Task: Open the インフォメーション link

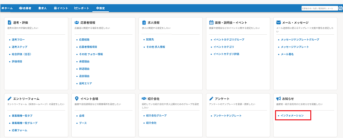Action: click(292, 116)
